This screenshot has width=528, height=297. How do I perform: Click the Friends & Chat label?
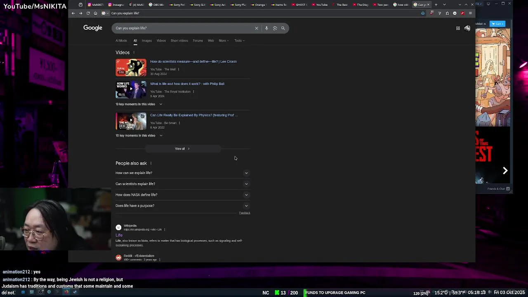pos(496,189)
